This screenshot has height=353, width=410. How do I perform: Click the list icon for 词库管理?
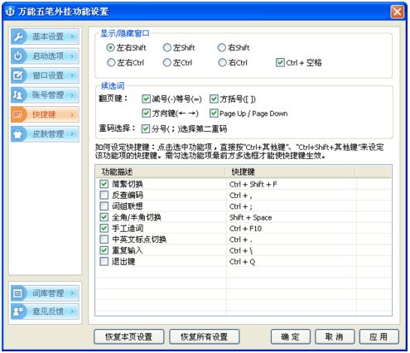click(x=19, y=293)
